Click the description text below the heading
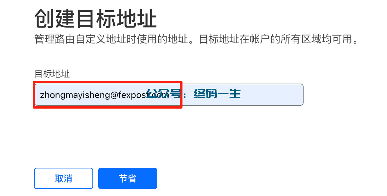The image size is (387, 196). [x=196, y=40]
